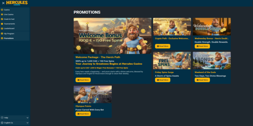Select the Crash & Fast rocket icon
This screenshot has height=126, width=253.
pyautogui.click(x=2, y=19)
